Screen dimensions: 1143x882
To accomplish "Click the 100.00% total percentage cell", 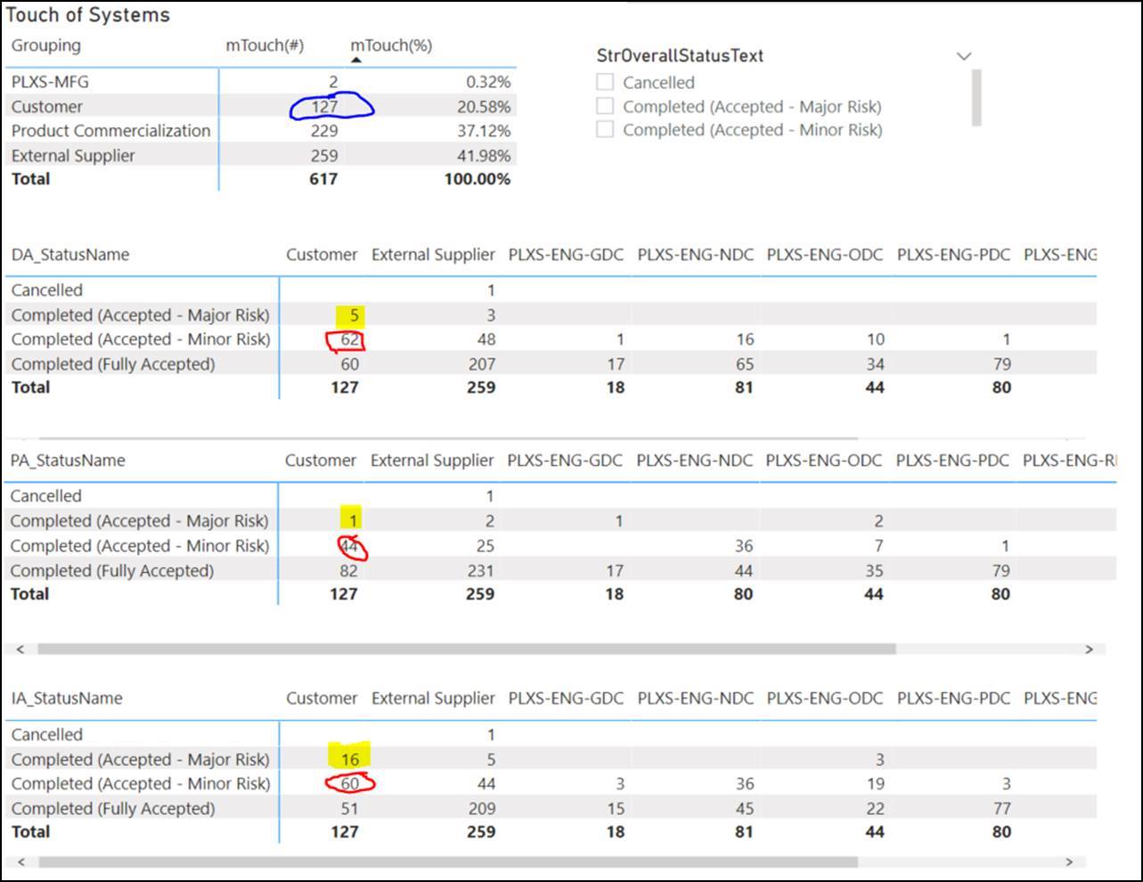I will pos(478,179).
